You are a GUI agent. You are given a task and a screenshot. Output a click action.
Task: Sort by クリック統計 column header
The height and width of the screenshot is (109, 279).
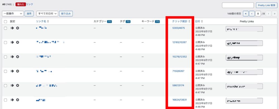coord(181,21)
